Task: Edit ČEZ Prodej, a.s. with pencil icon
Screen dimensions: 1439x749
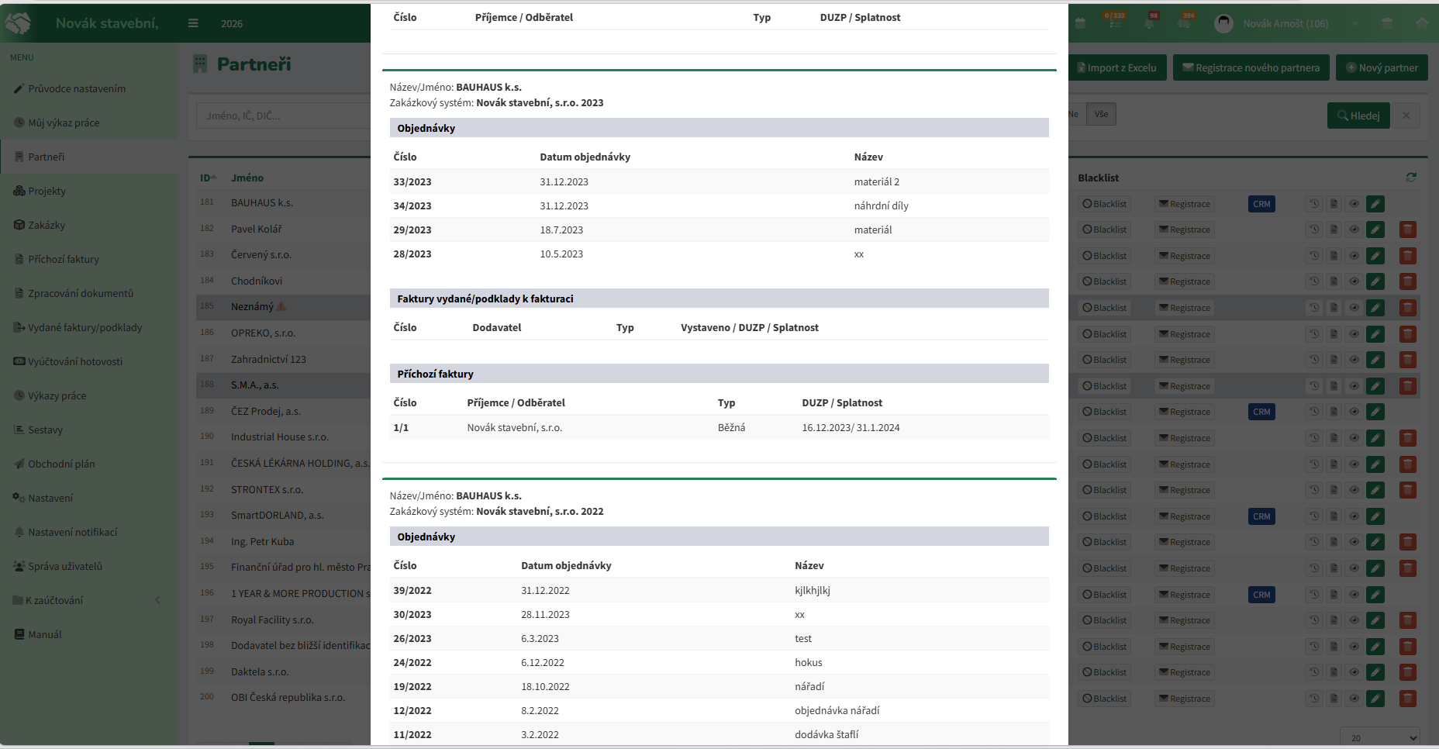Action: pyautogui.click(x=1375, y=412)
